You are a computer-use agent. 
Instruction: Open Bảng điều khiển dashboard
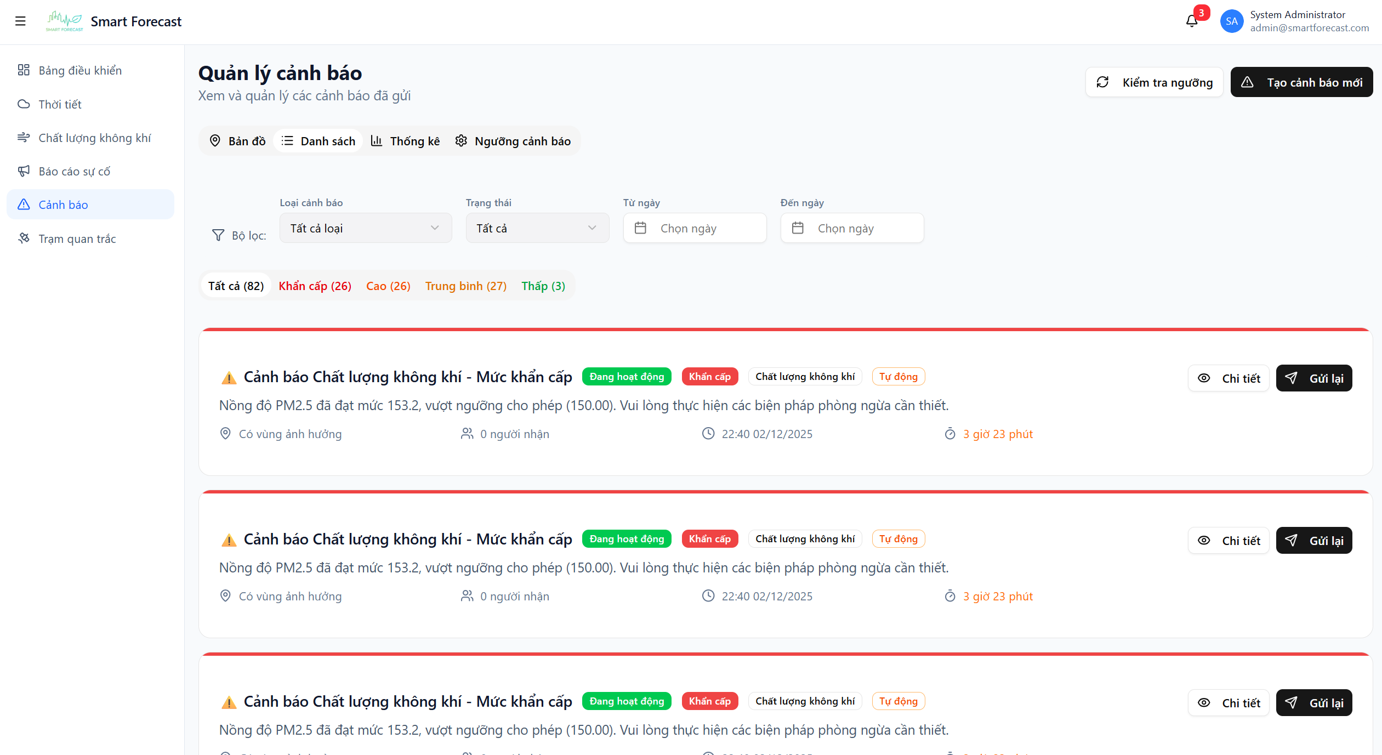click(x=80, y=70)
